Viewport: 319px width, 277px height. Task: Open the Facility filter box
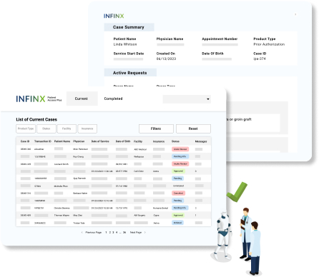(67, 129)
